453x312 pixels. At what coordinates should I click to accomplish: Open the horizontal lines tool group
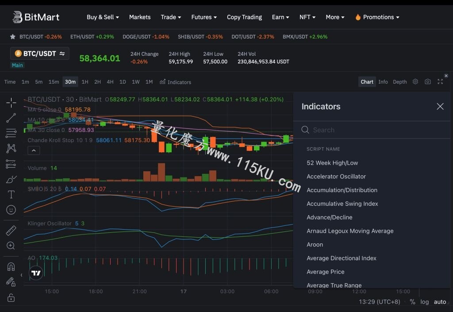(11, 133)
